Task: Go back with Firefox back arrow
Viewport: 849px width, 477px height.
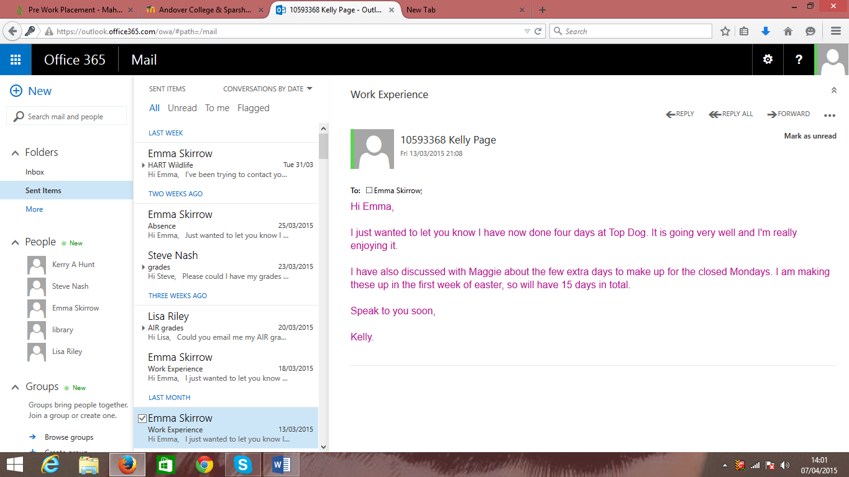Action: coord(12,31)
